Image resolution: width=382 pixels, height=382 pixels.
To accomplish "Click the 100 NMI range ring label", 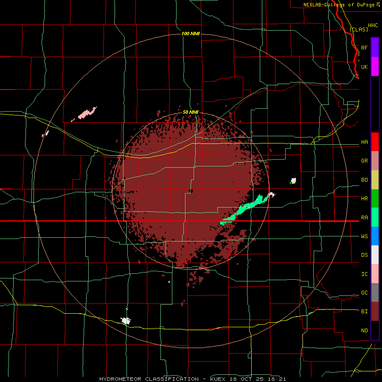I will [x=191, y=34].
